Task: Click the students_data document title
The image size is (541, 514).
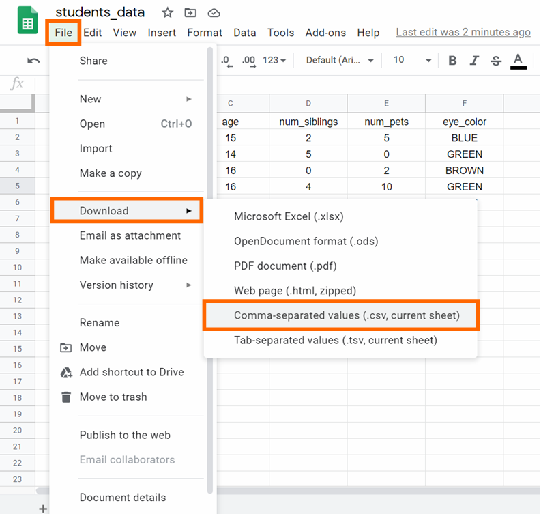Action: pos(100,12)
